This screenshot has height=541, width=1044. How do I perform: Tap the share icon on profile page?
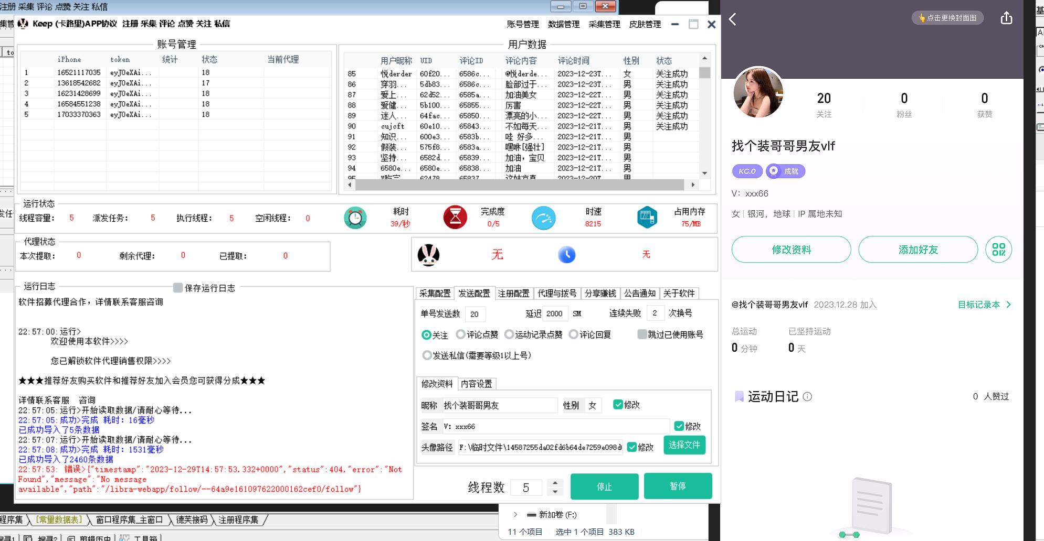tap(1006, 18)
